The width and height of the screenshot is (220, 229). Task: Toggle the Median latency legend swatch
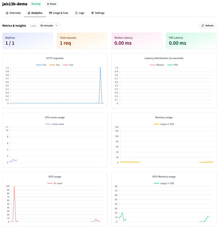152,65
